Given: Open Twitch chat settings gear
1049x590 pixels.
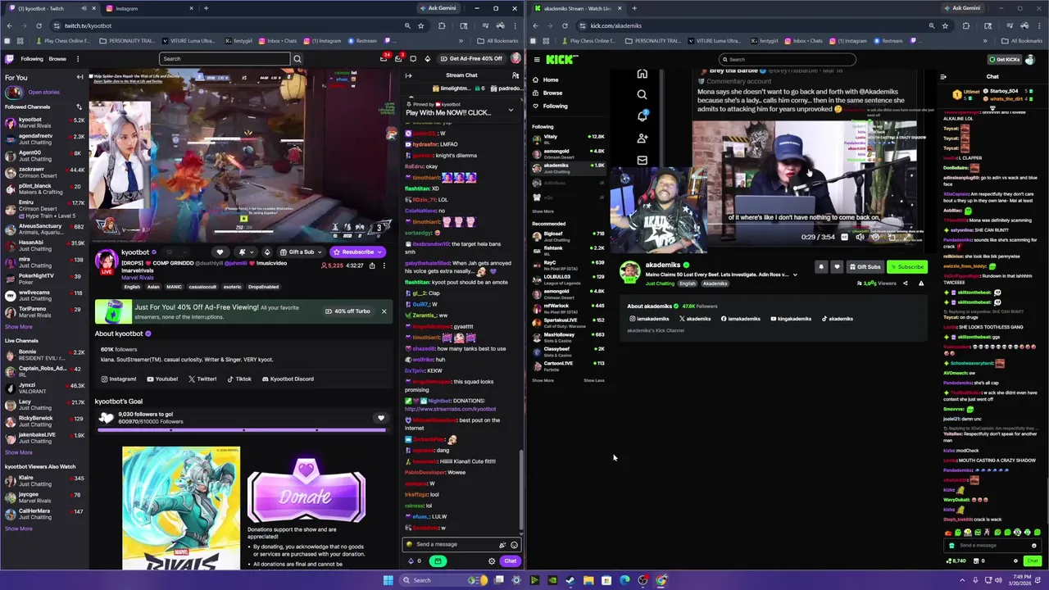Looking at the screenshot, I should coord(492,561).
